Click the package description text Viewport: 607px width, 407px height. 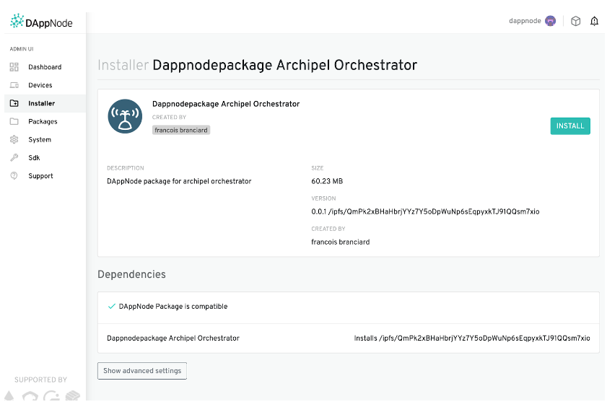[x=179, y=181]
